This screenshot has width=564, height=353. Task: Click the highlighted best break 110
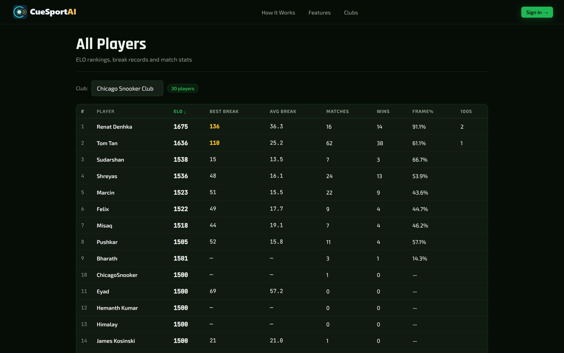[x=214, y=143]
